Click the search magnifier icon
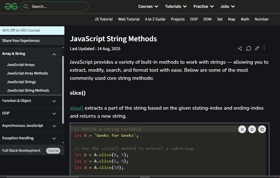Screen dimensions: 280x178 (26, 6)
